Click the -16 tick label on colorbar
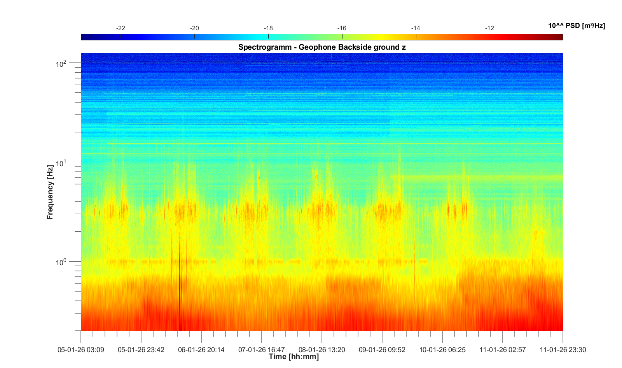Viewport: 622px width, 368px height. click(342, 28)
